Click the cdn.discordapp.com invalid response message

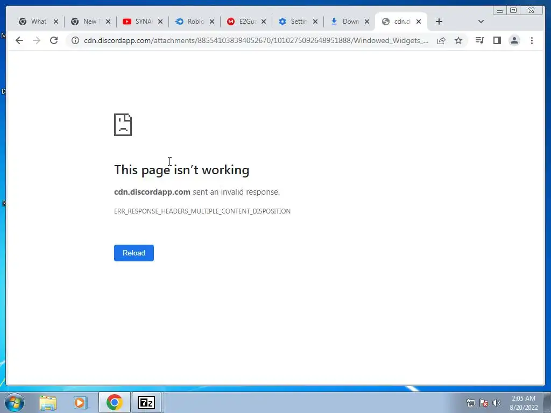(x=197, y=192)
